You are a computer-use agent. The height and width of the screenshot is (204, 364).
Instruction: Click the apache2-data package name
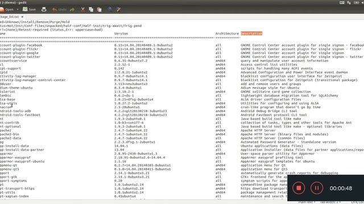point(10,138)
